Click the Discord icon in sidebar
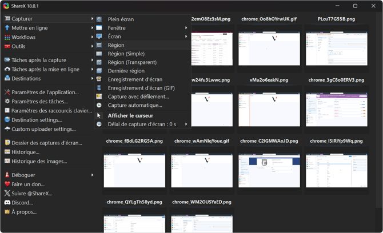Screen dimensions: 383x233 [7, 203]
